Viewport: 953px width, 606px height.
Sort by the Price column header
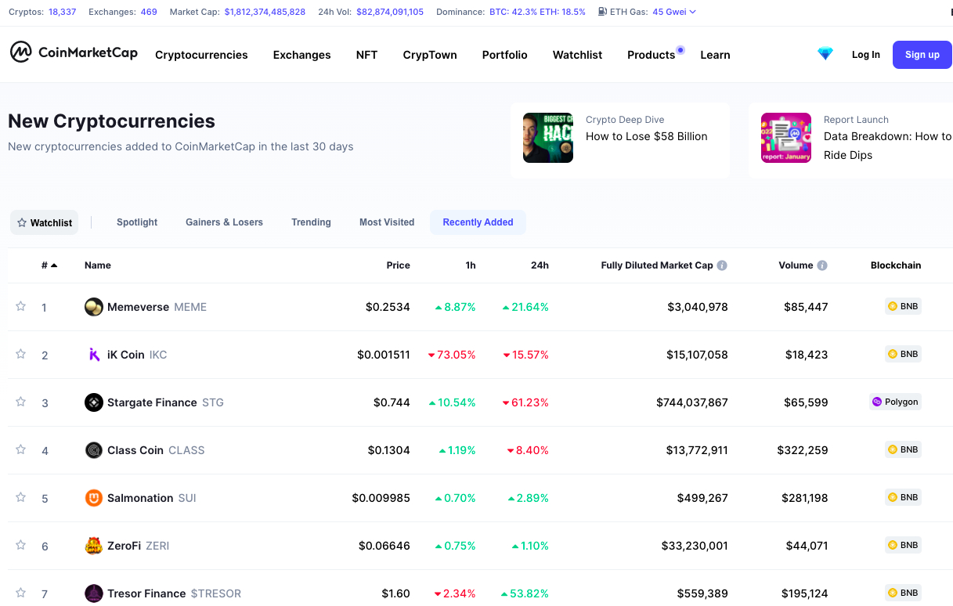click(398, 265)
